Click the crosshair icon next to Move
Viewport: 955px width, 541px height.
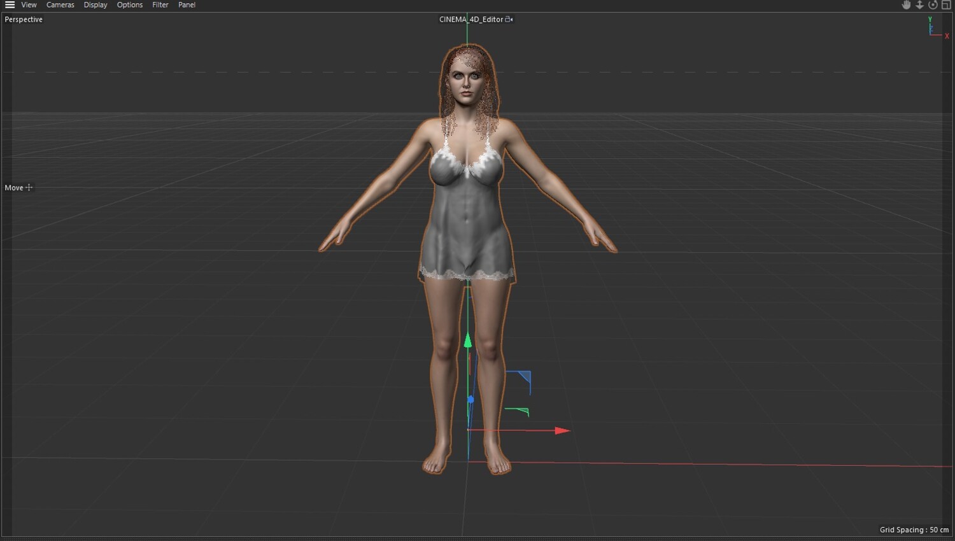[x=29, y=187]
